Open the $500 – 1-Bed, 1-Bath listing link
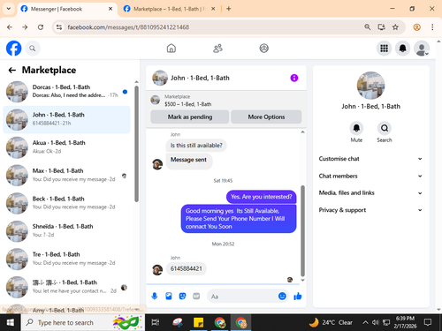The image size is (442, 331). click(x=187, y=104)
